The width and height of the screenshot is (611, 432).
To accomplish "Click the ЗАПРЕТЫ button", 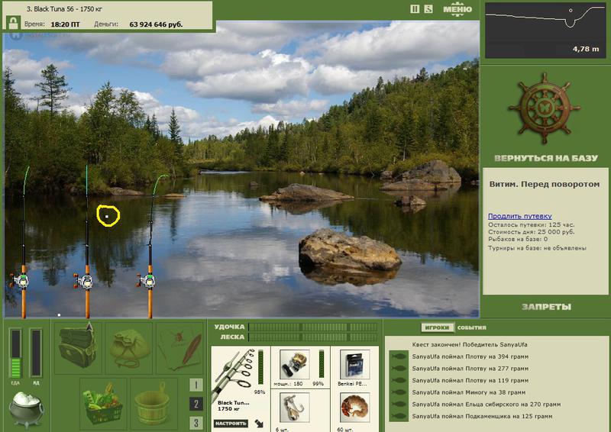I will [x=546, y=307].
